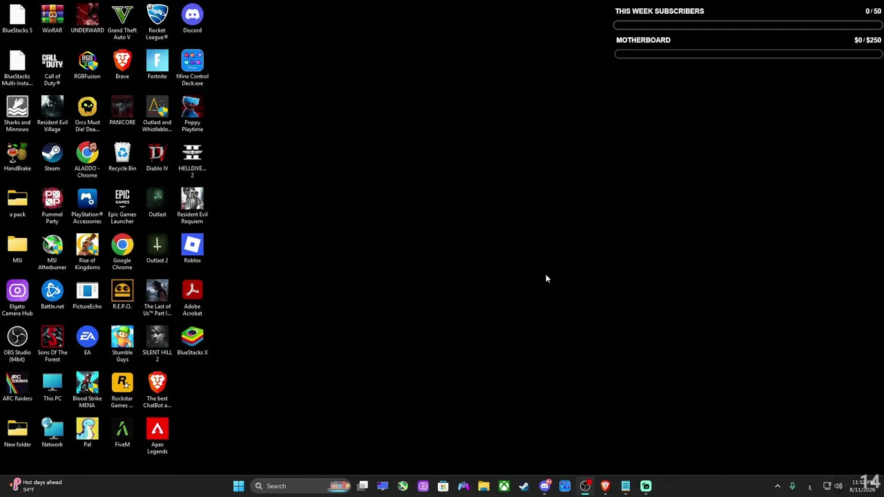Image resolution: width=884 pixels, height=497 pixels.
Task: Select the Sharks and Minnows desktop icon
Action: pyautogui.click(x=17, y=115)
